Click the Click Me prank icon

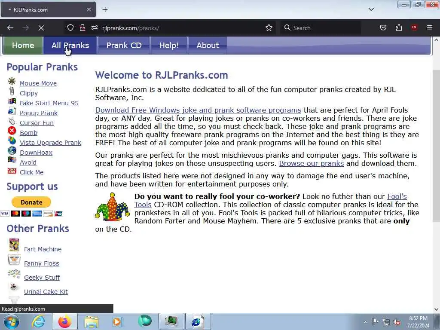point(12,170)
